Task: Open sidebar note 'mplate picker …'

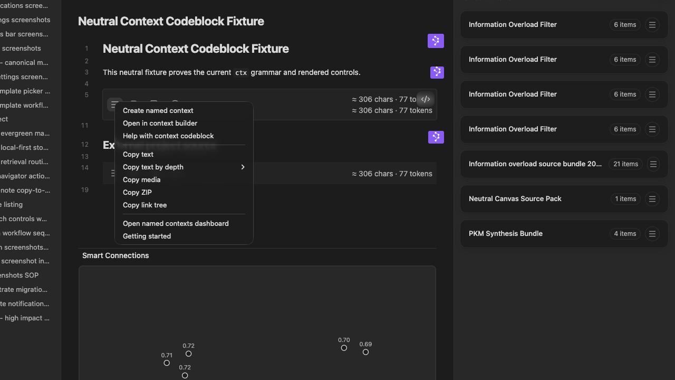Action: [x=25, y=91]
